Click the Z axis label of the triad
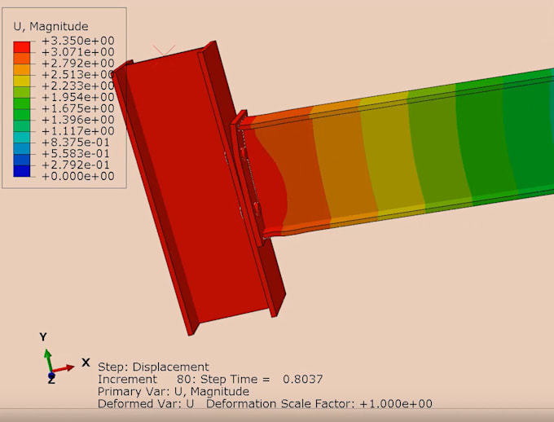 (51, 380)
